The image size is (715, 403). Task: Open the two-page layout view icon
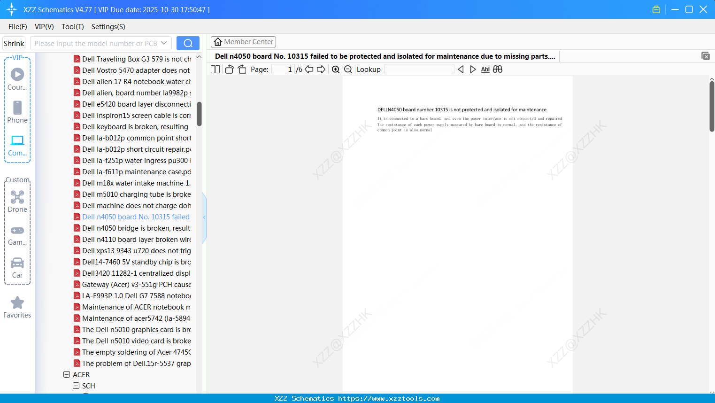tap(215, 70)
